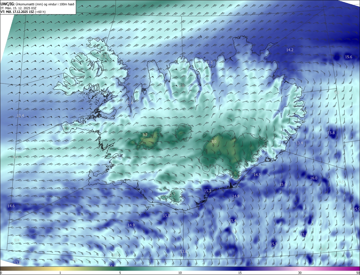Select the 'IT: Mán. 15. 12. 2025 03Z' line
The width and height of the screenshot is (360, 275).
[x=19, y=8]
